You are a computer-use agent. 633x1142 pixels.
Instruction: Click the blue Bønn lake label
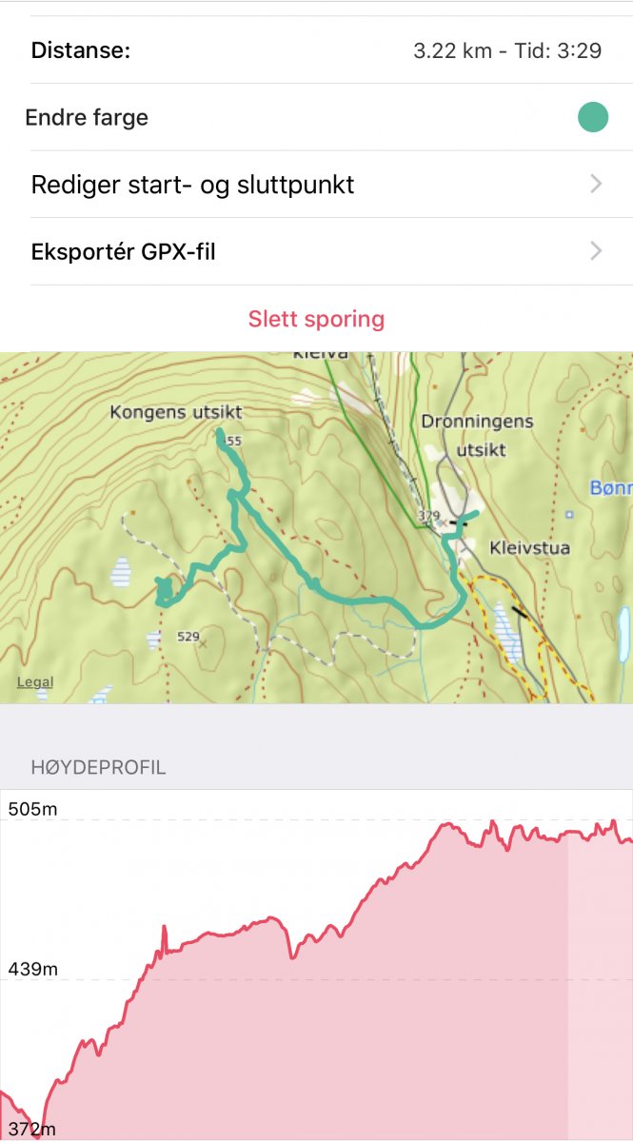(611, 488)
